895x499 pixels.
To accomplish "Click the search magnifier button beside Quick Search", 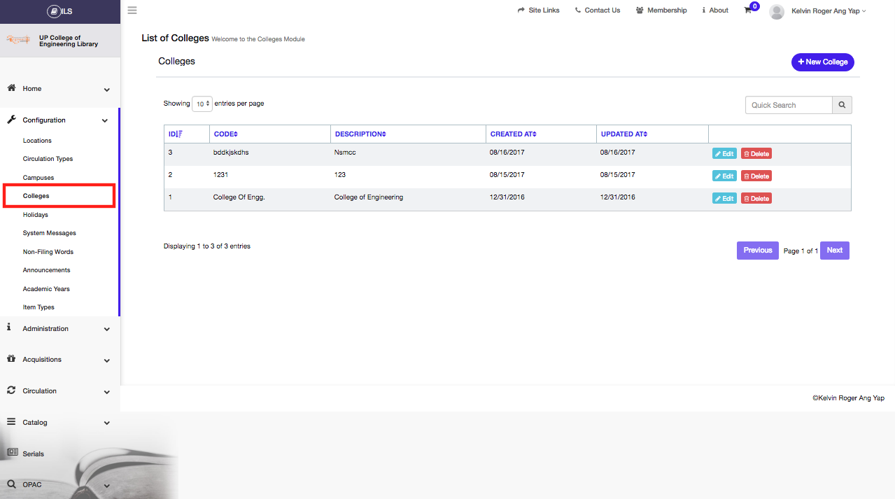I will (842, 105).
